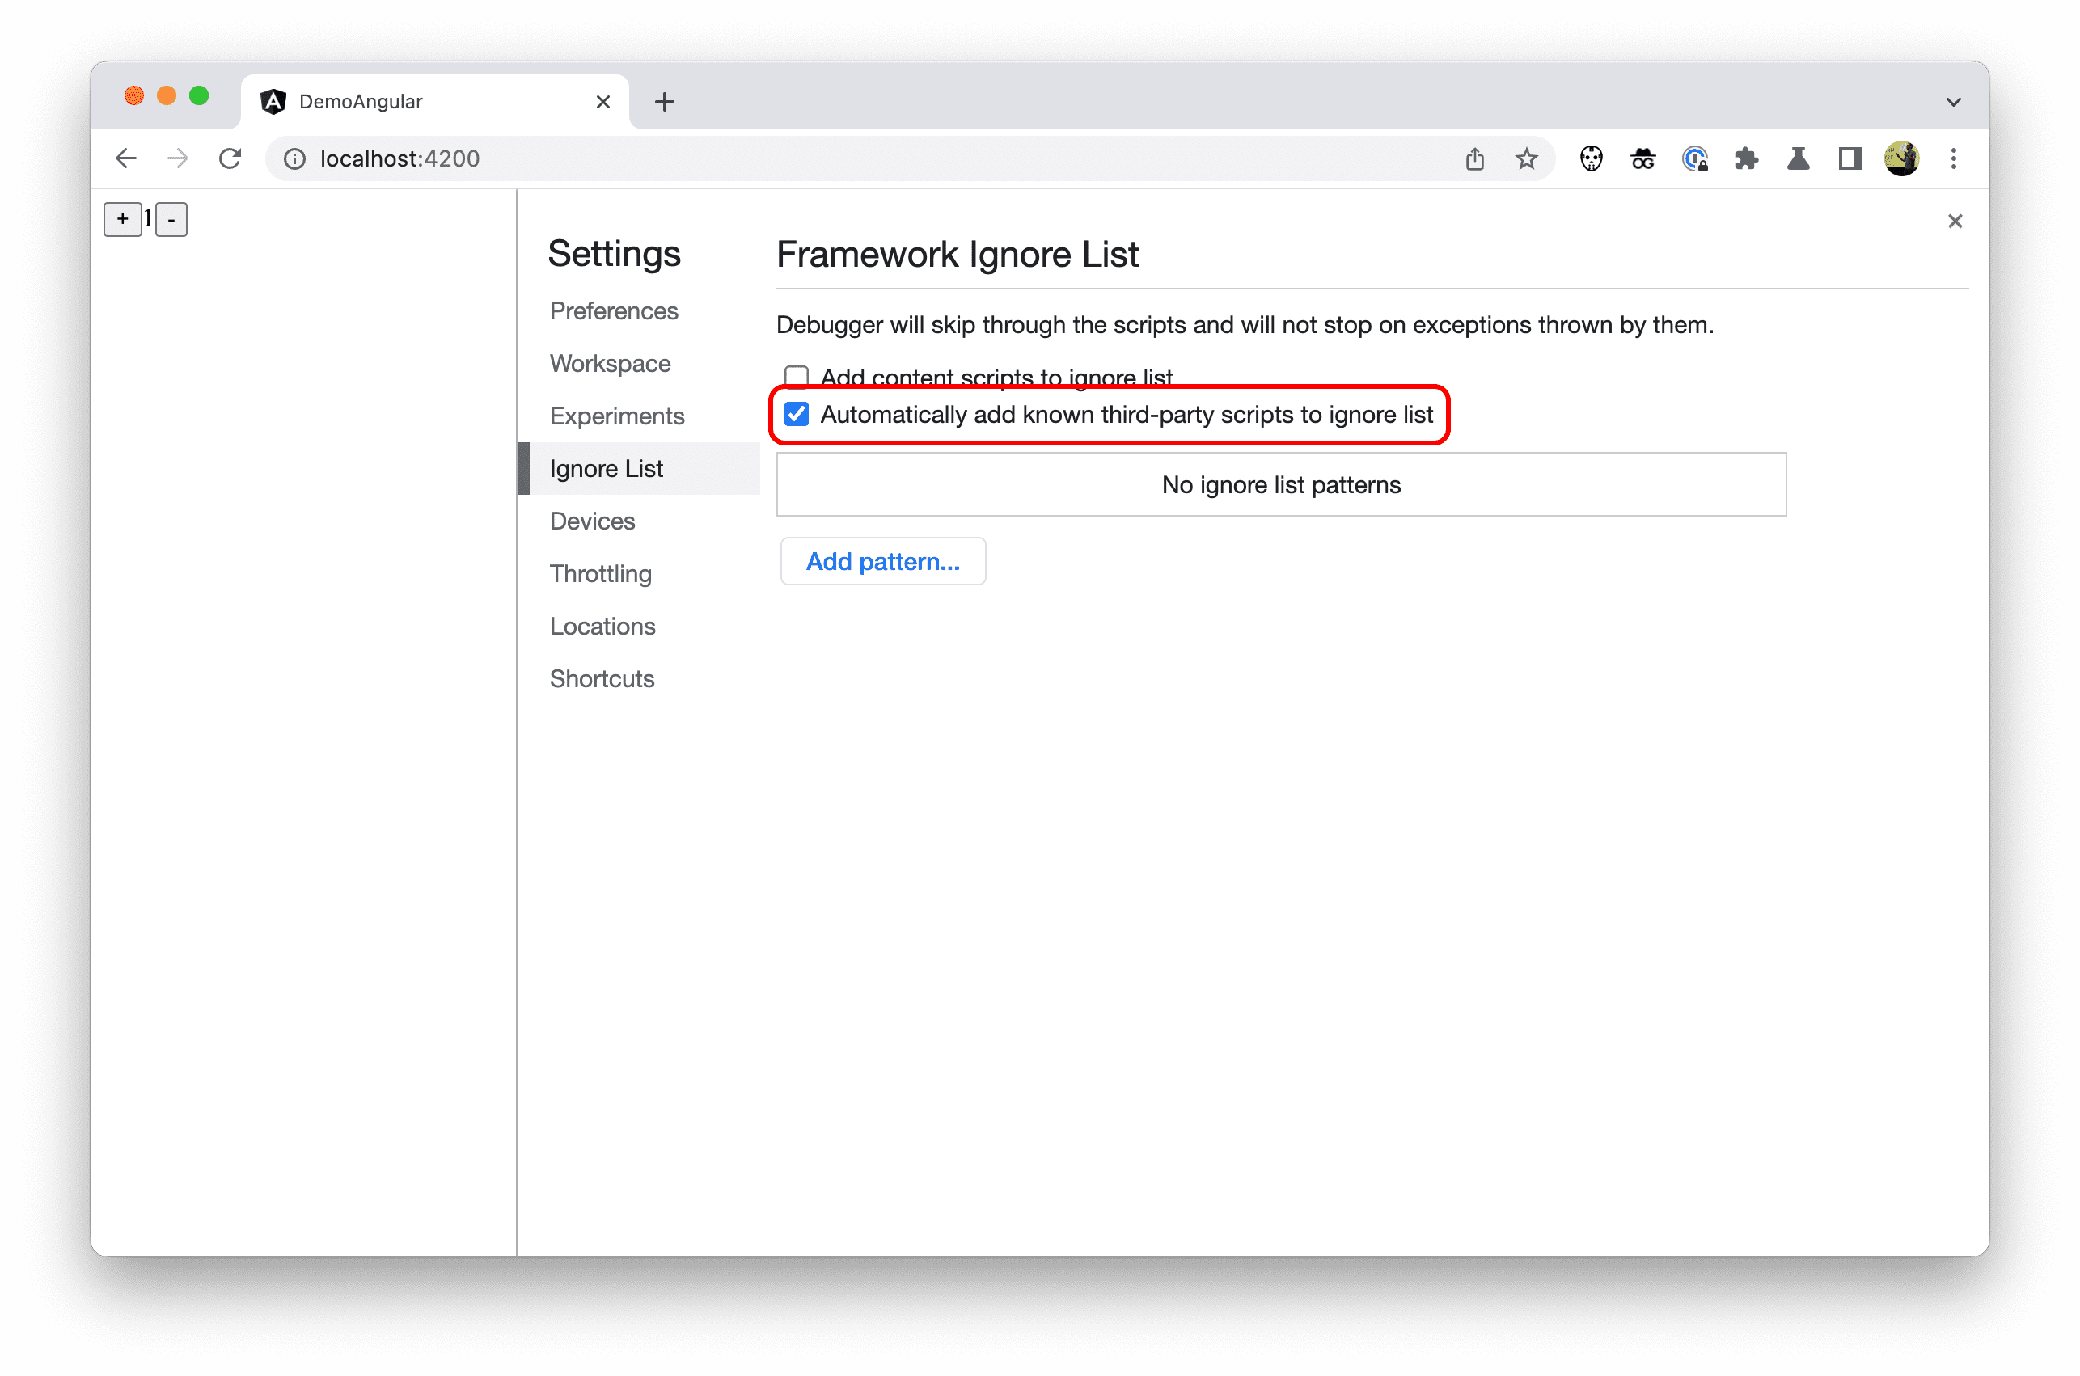Image resolution: width=2080 pixels, height=1376 pixels.
Task: Click the extensions puzzle icon in toolbar
Action: pyautogui.click(x=1748, y=158)
